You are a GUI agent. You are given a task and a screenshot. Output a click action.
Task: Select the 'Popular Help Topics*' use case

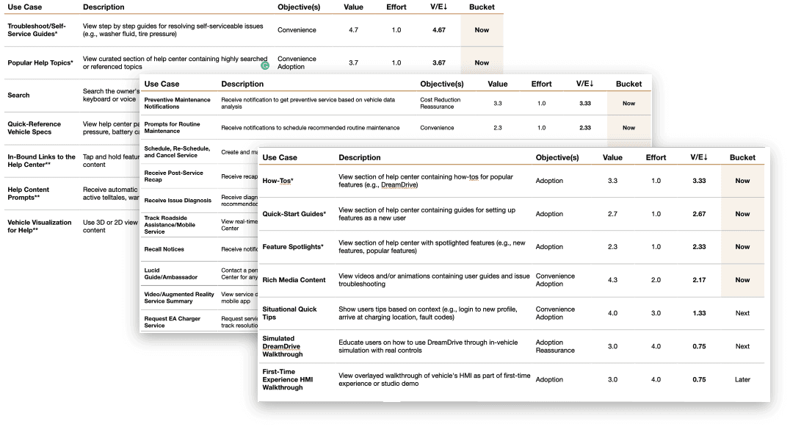pyautogui.click(x=40, y=62)
